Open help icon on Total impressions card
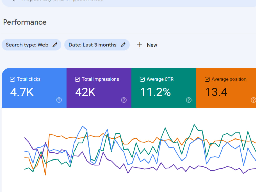Screen dimensions: 256x192 124,100
